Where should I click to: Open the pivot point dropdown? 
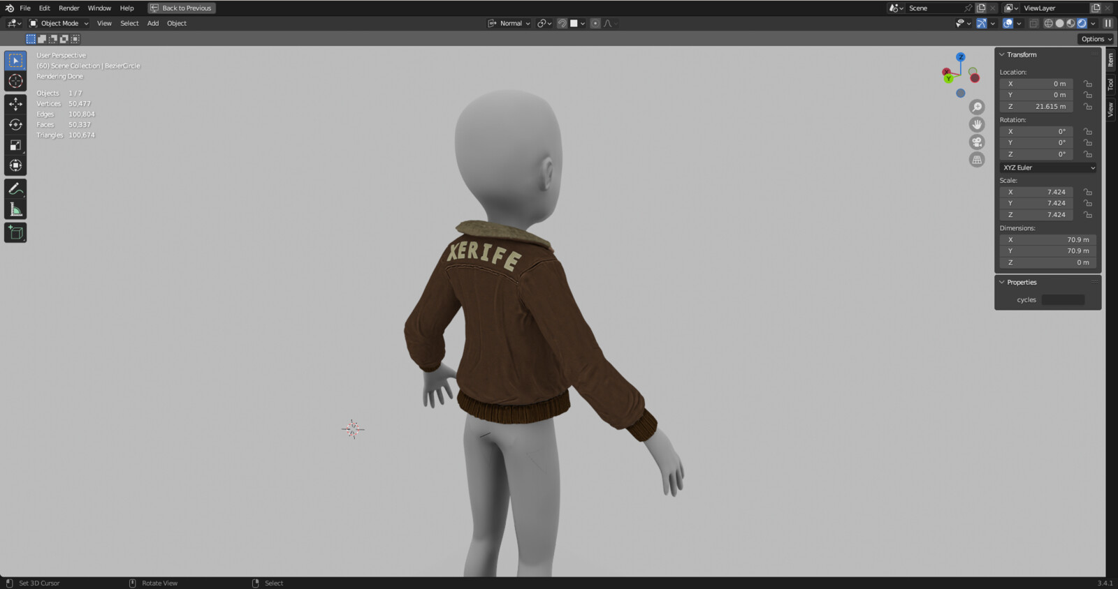tap(544, 23)
